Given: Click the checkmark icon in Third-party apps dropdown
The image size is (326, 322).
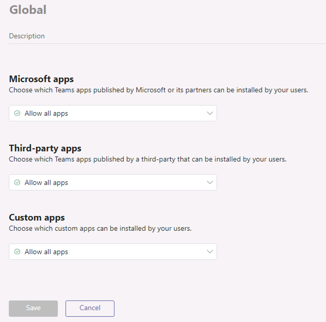Looking at the screenshot, I should point(17,182).
